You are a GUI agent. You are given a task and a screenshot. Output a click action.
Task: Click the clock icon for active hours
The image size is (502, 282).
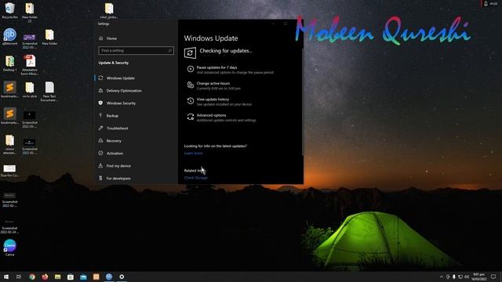(191, 85)
